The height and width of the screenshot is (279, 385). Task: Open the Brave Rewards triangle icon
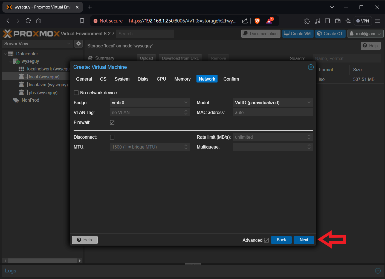[270, 21]
